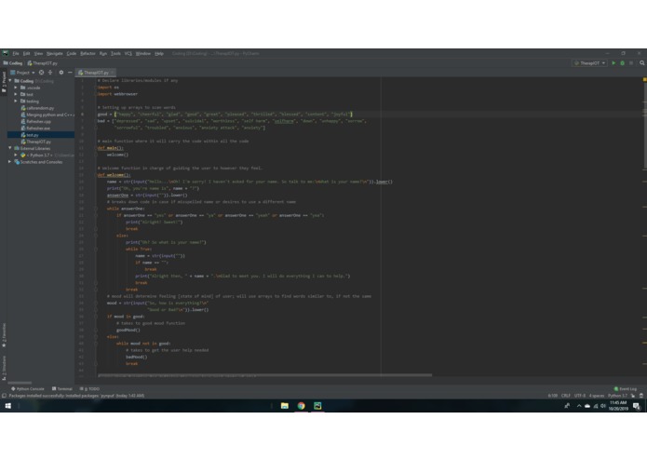Open the Refactor menu
Viewport: 647px width, 460px height.
point(88,54)
